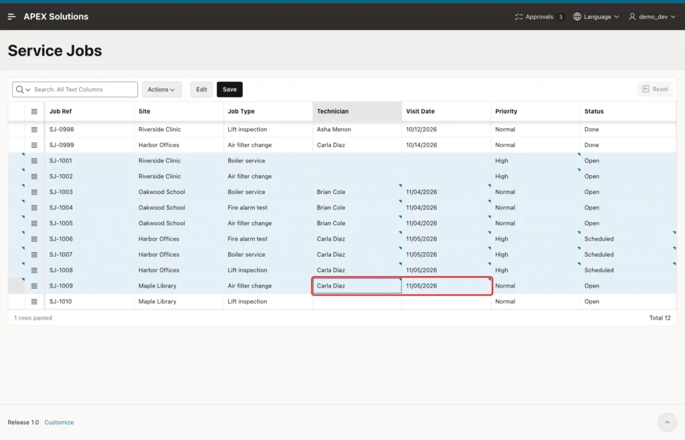The width and height of the screenshot is (685, 440).
Task: Open row actions menu for SJ-1008
Action: [34, 270]
